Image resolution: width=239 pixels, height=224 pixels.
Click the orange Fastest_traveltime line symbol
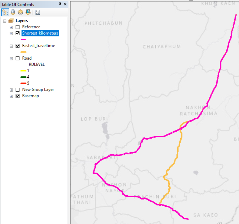click(x=23, y=52)
